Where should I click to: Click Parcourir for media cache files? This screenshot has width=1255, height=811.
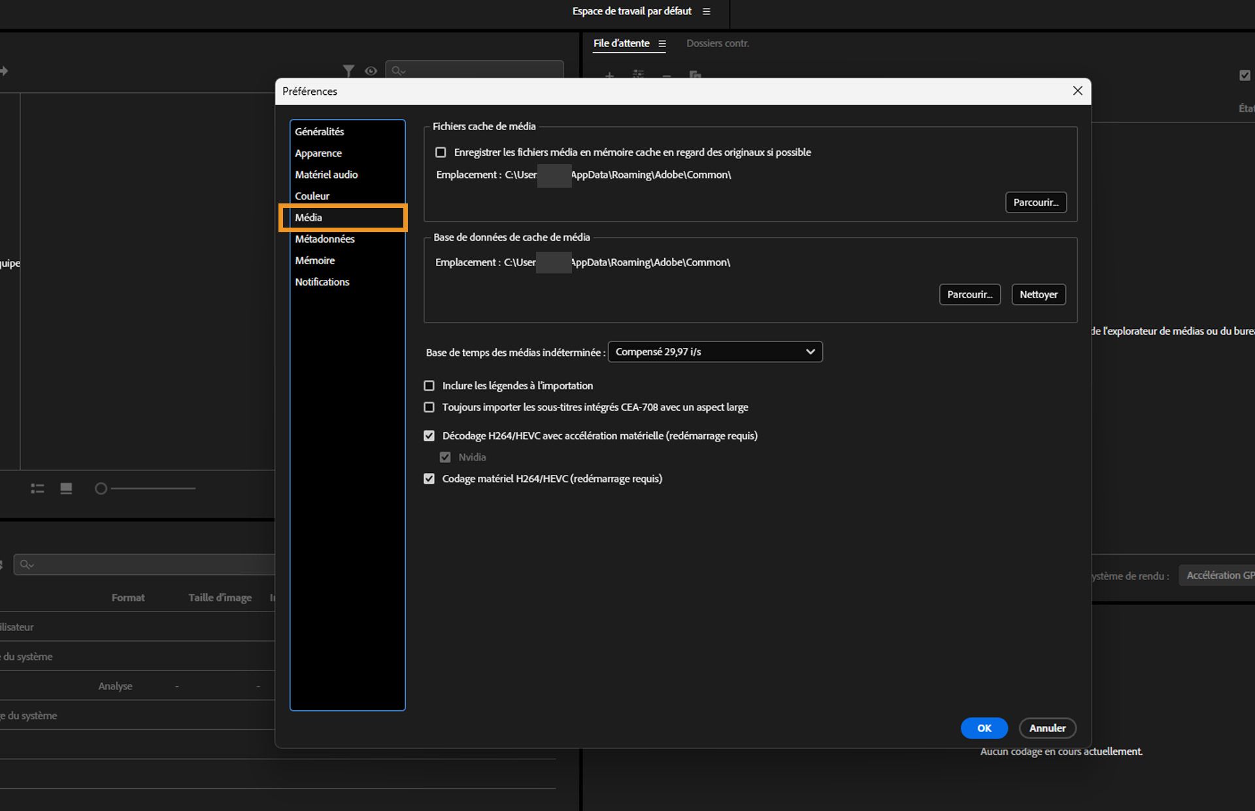[x=1035, y=202]
